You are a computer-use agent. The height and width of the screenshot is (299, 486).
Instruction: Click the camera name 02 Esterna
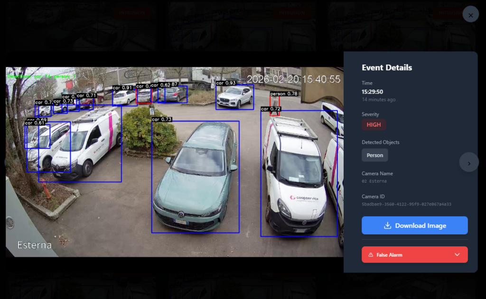375,181
